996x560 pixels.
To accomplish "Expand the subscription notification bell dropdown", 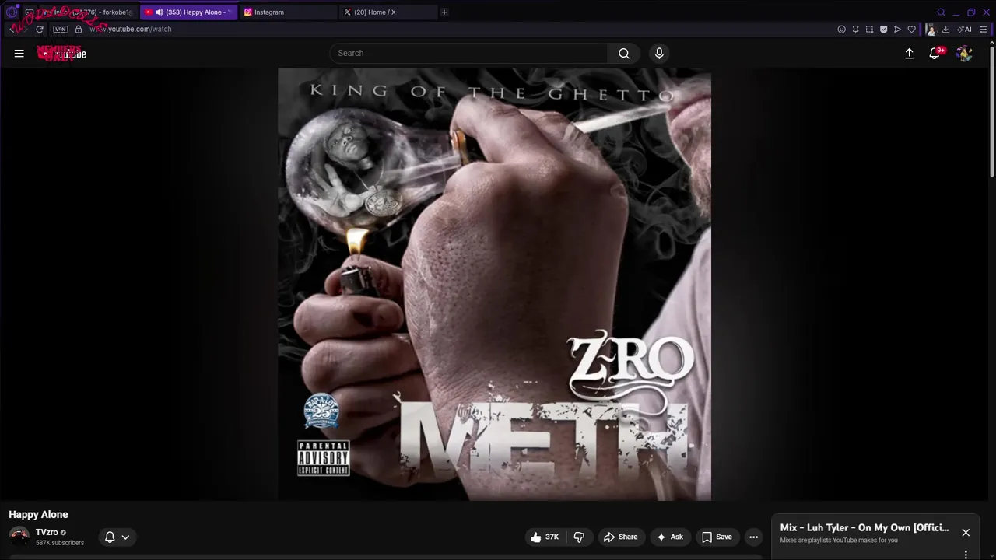I will 117,537.
